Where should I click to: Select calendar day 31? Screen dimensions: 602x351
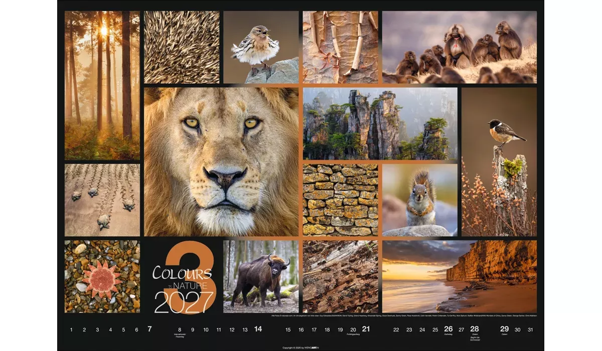tap(531, 329)
